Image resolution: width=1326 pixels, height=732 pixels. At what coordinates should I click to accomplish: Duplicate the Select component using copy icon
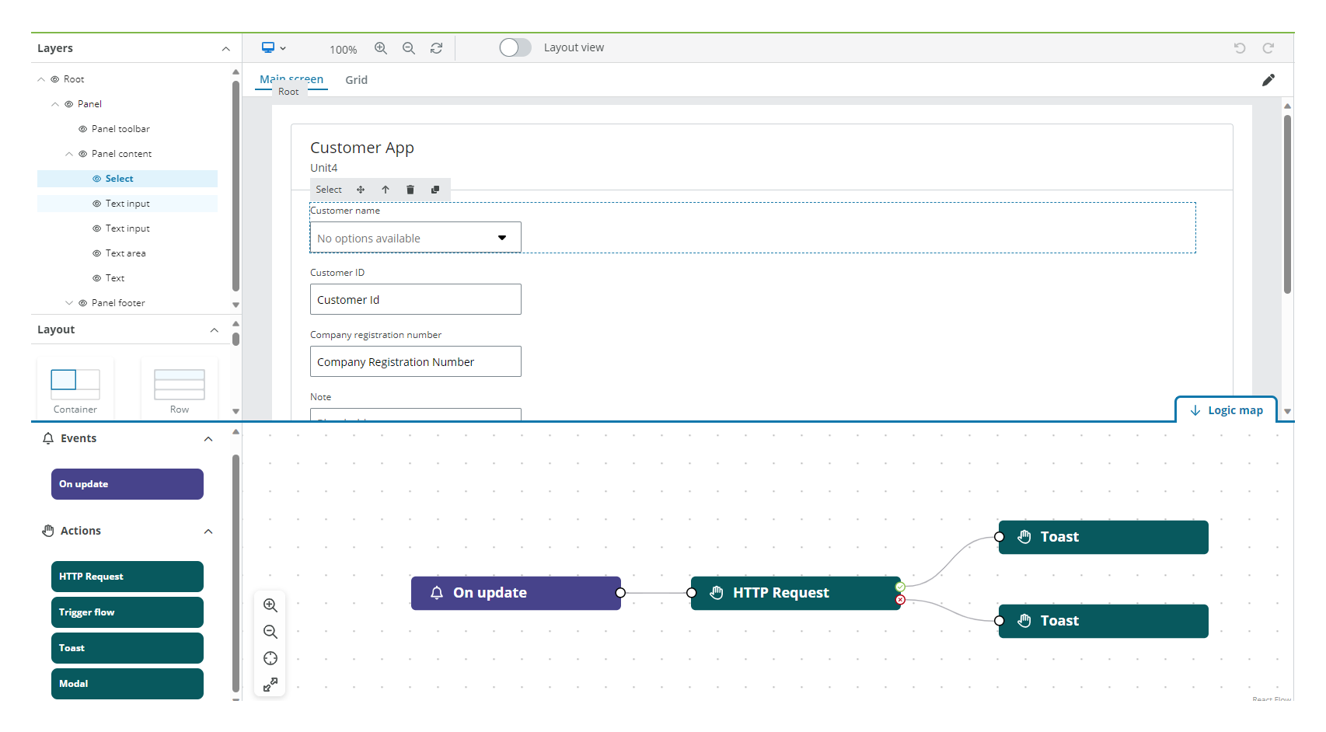coord(435,190)
